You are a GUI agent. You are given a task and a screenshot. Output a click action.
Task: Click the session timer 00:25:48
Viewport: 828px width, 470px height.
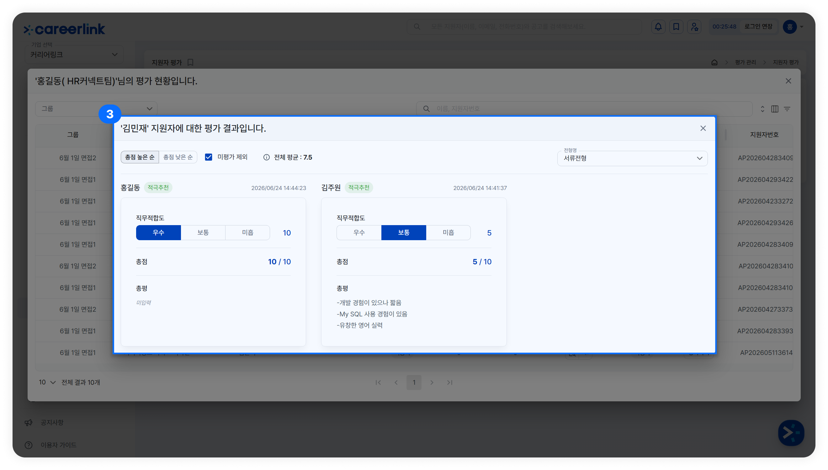pos(724,27)
